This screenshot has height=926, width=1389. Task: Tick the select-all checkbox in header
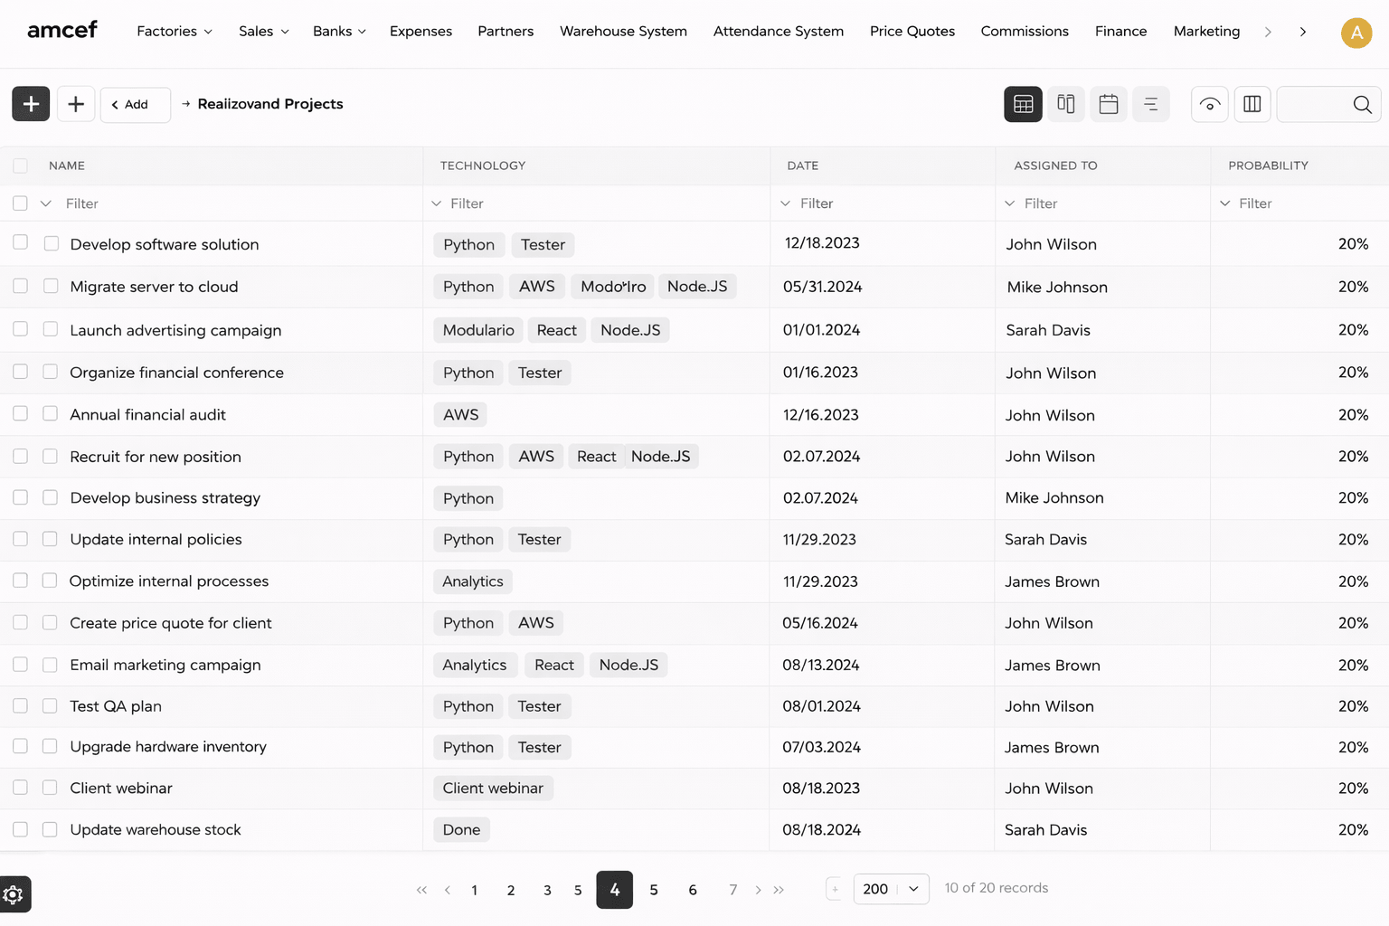pos(20,165)
